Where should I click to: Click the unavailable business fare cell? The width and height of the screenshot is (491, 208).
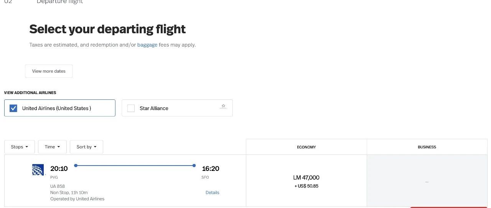(x=427, y=181)
